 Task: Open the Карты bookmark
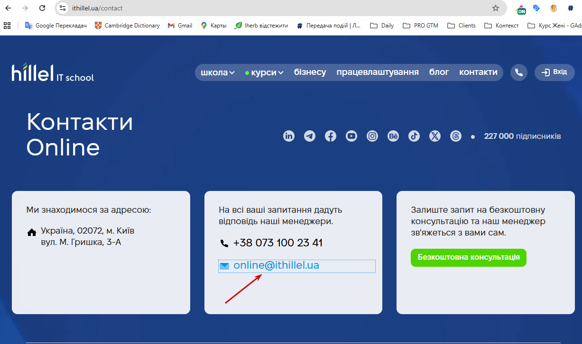point(213,26)
